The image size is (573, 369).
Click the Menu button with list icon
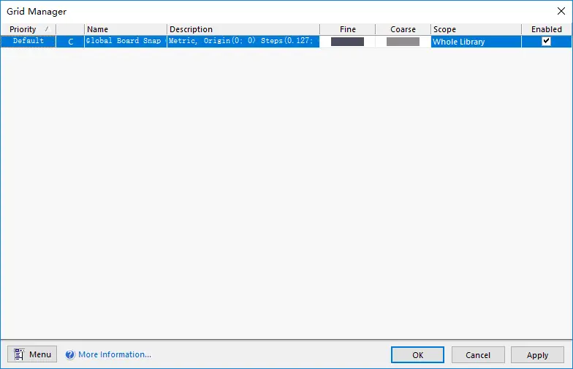click(x=32, y=354)
